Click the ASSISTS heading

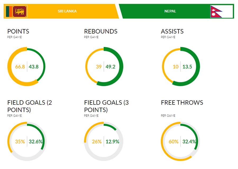(x=172, y=31)
